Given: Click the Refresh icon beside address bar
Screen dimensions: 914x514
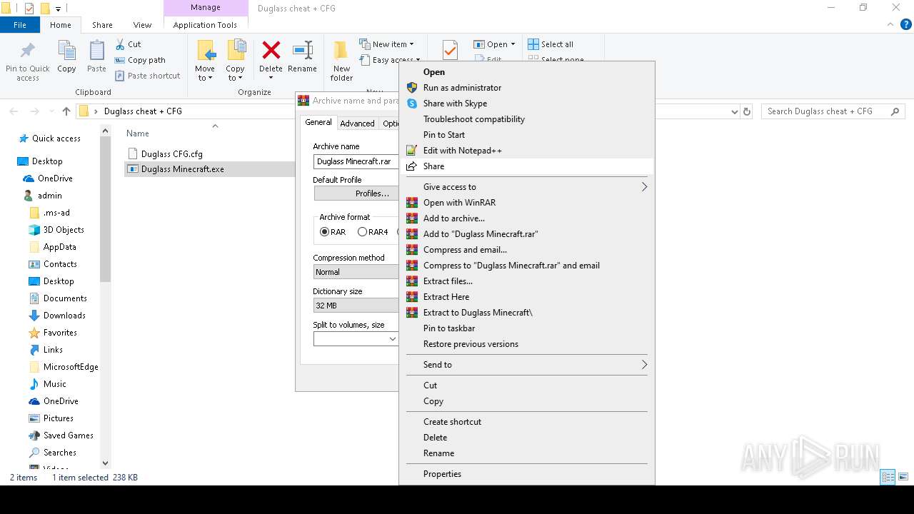Looking at the screenshot, I should [x=747, y=111].
